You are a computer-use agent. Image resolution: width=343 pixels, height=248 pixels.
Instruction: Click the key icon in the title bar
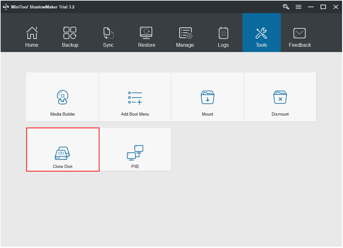[x=286, y=7]
